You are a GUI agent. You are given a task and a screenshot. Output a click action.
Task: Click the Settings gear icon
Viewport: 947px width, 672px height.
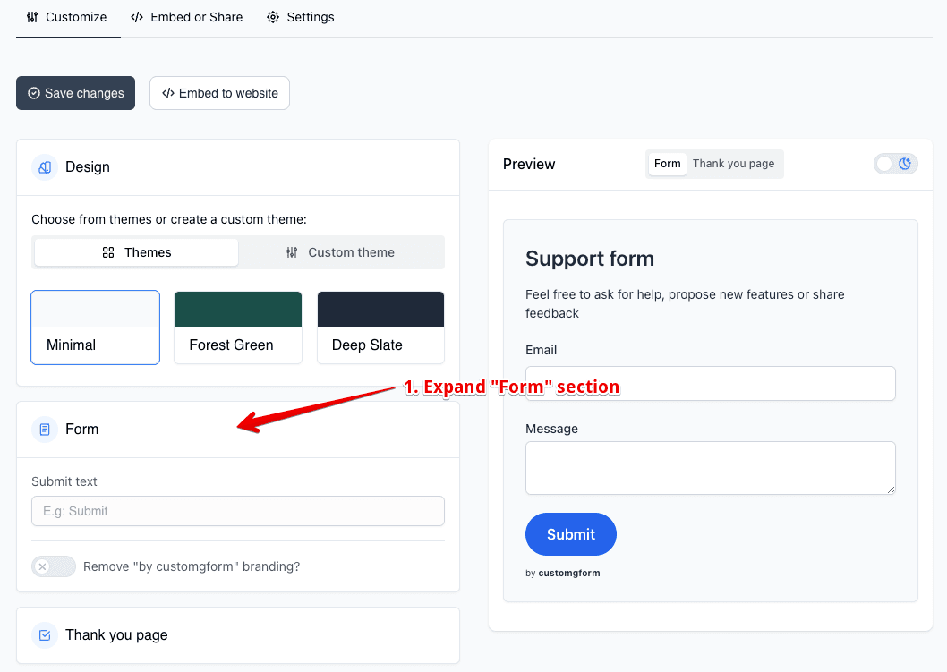(x=273, y=17)
